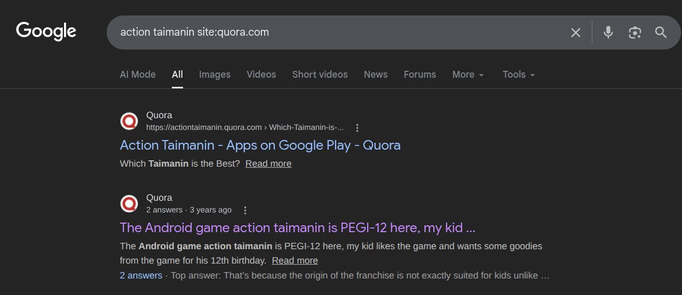Open search by image camera icon

(x=635, y=32)
